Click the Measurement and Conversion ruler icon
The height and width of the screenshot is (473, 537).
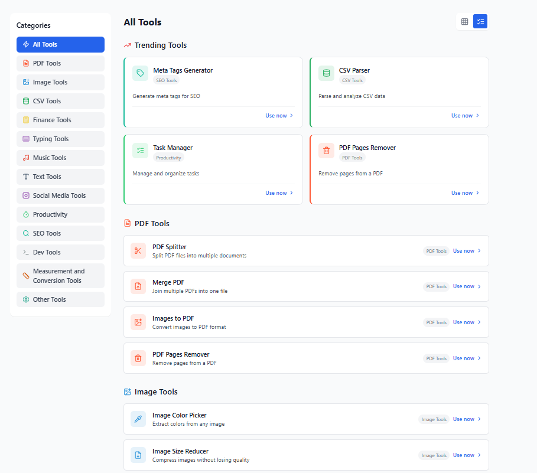tap(26, 276)
